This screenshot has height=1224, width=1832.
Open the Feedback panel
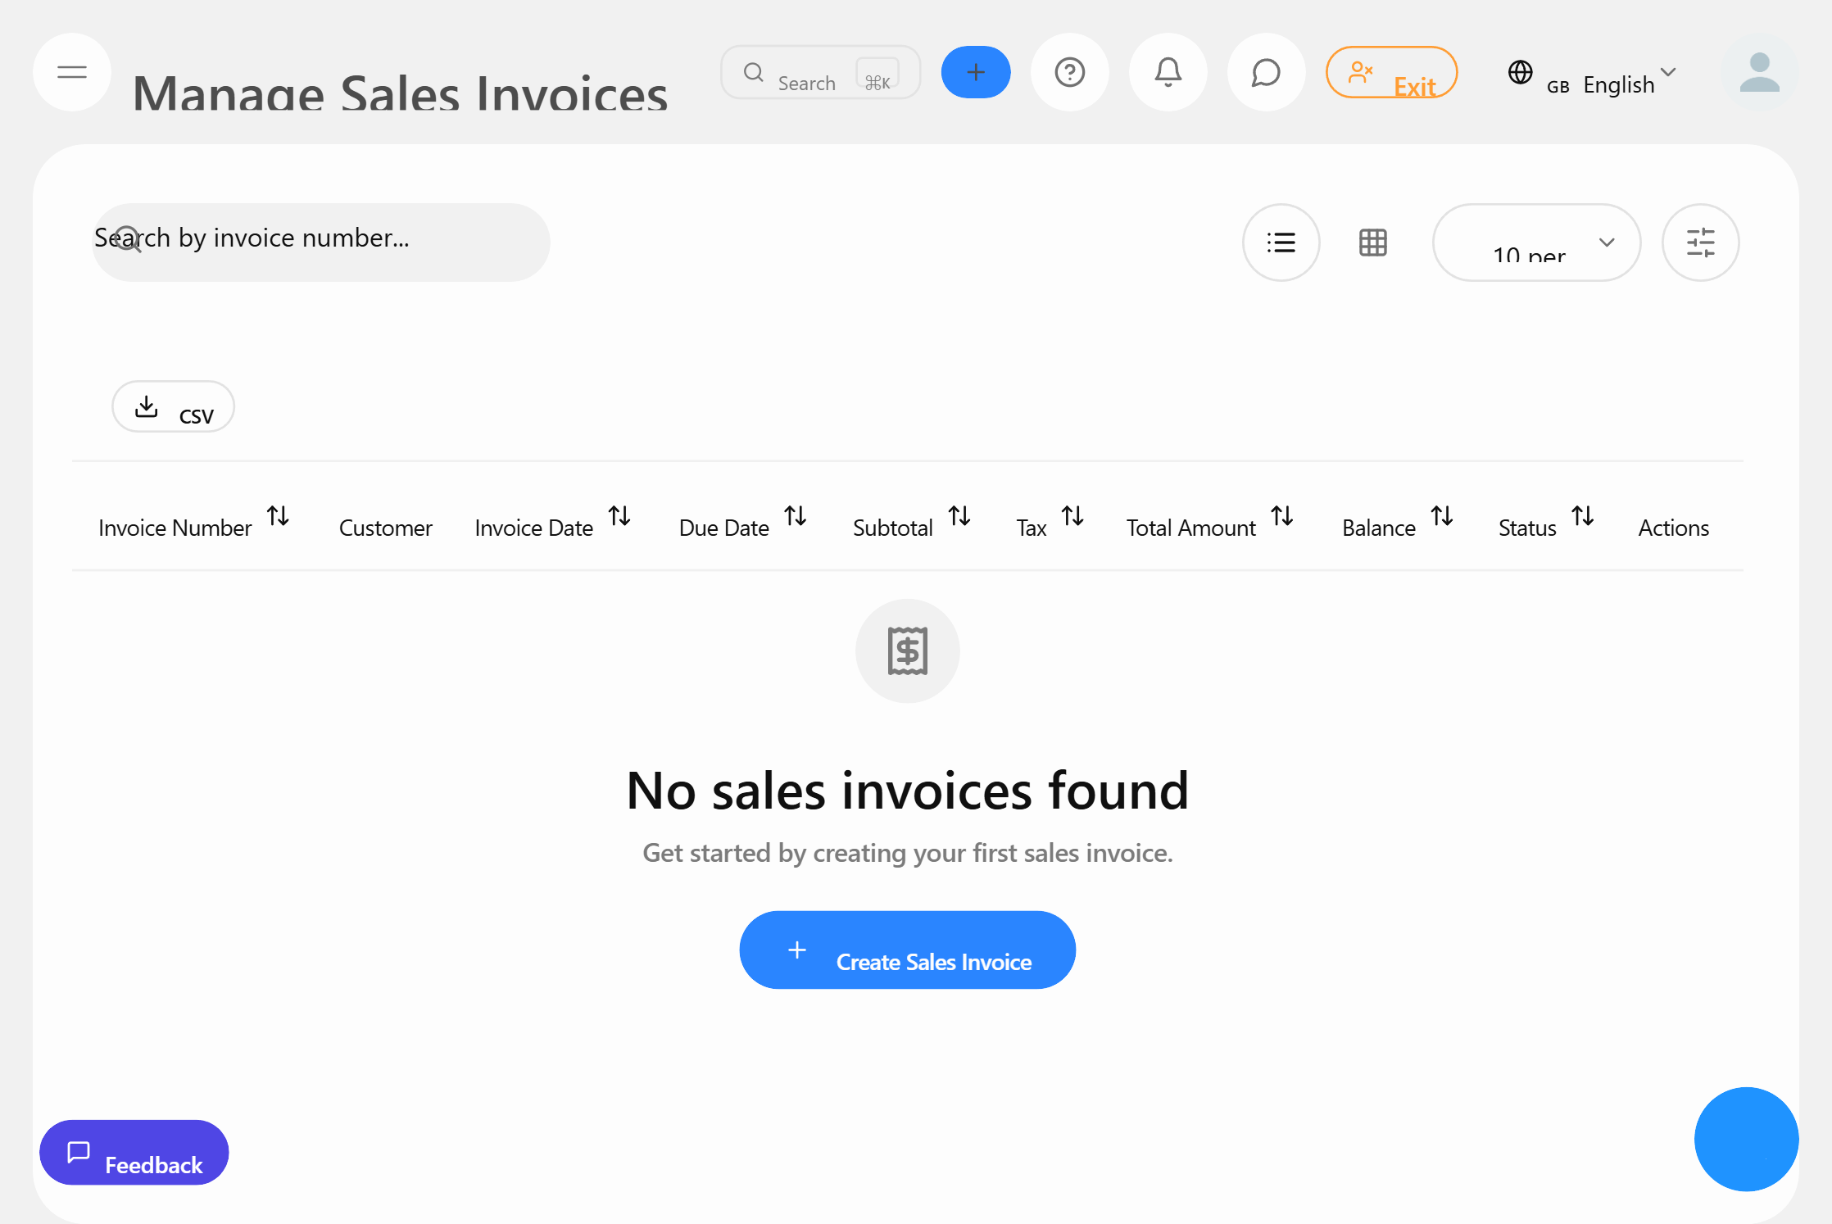point(134,1153)
